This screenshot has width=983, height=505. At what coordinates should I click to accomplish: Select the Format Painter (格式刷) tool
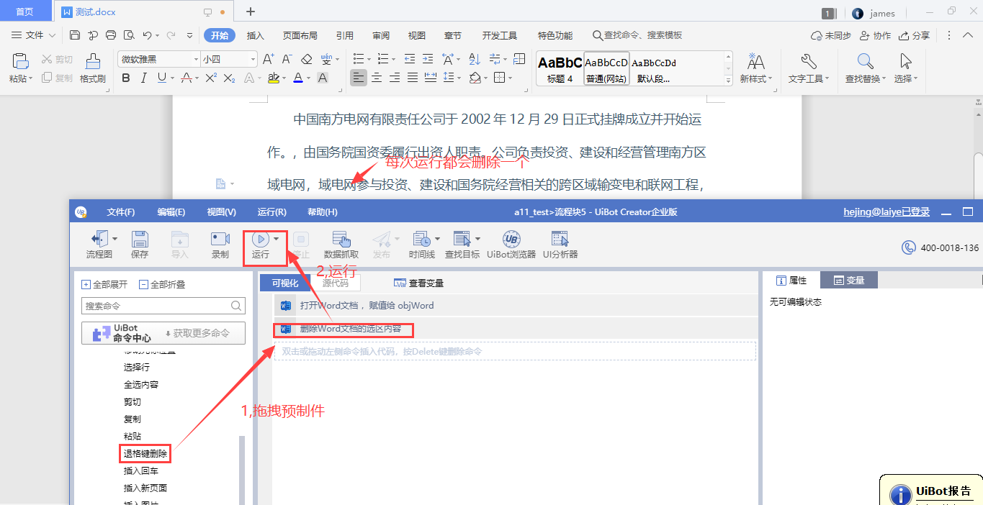point(93,68)
